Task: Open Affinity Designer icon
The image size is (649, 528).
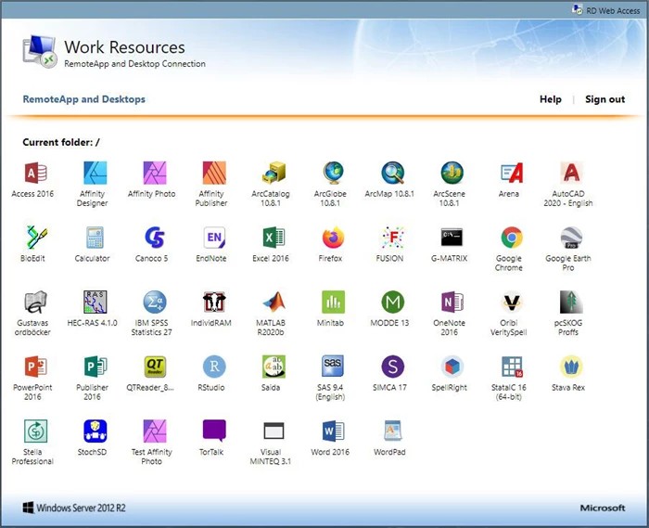Action: (x=95, y=173)
